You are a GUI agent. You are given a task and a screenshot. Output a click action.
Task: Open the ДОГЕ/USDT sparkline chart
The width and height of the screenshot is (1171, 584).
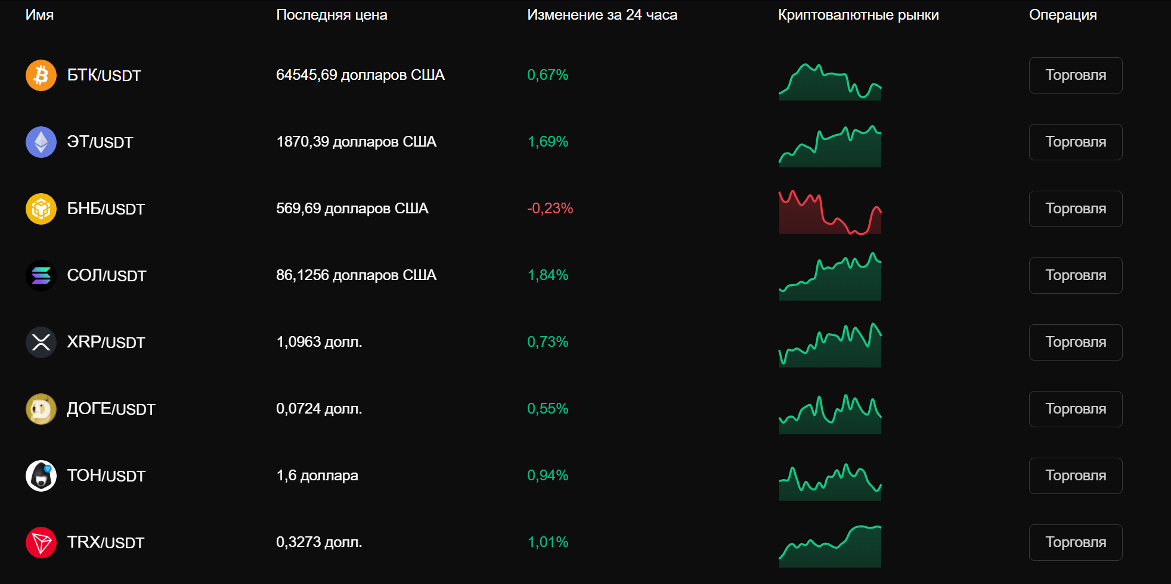830,414
